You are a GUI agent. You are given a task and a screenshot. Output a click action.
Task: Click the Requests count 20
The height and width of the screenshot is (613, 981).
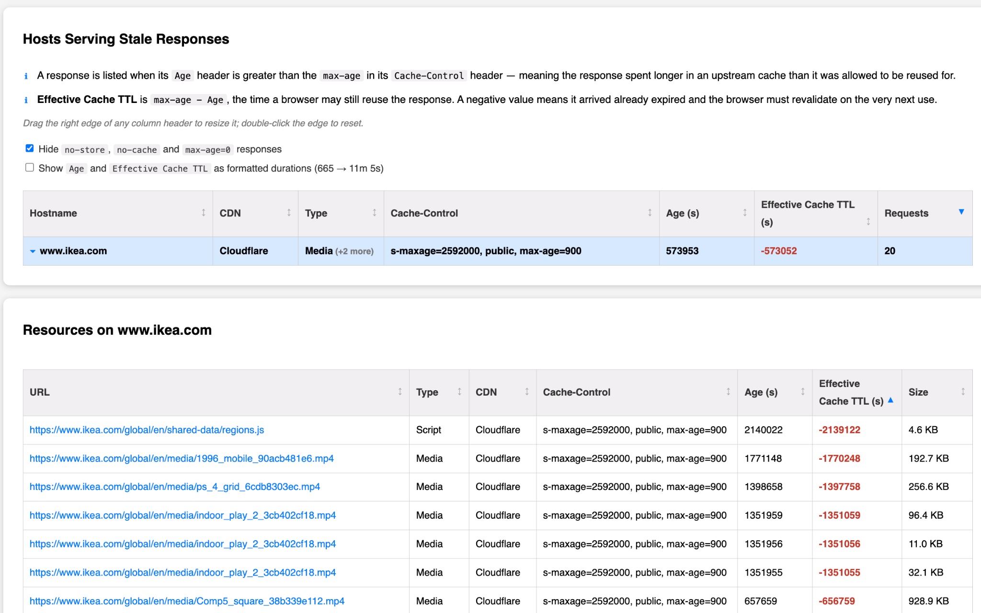pyautogui.click(x=890, y=251)
